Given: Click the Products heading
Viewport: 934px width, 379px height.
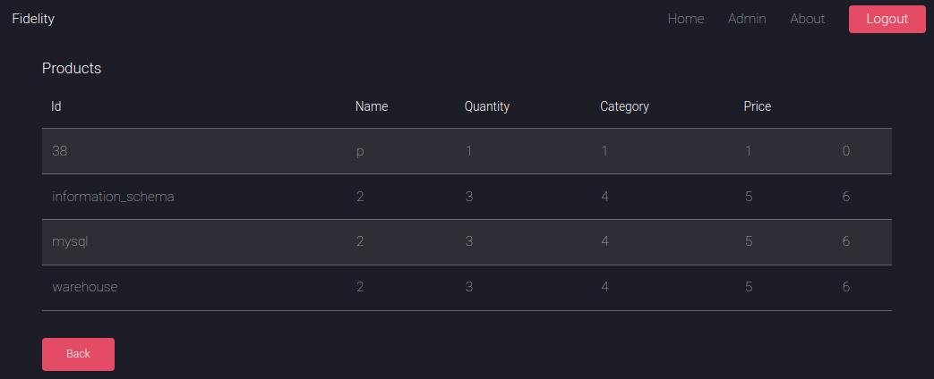Looking at the screenshot, I should pyautogui.click(x=72, y=68).
